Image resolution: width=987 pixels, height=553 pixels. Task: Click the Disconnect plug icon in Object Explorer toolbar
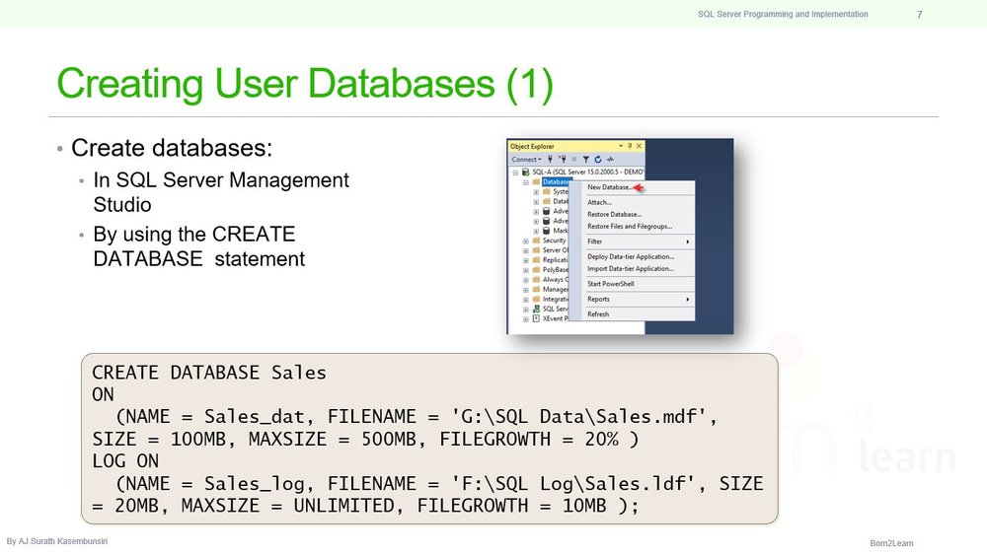[x=563, y=159]
